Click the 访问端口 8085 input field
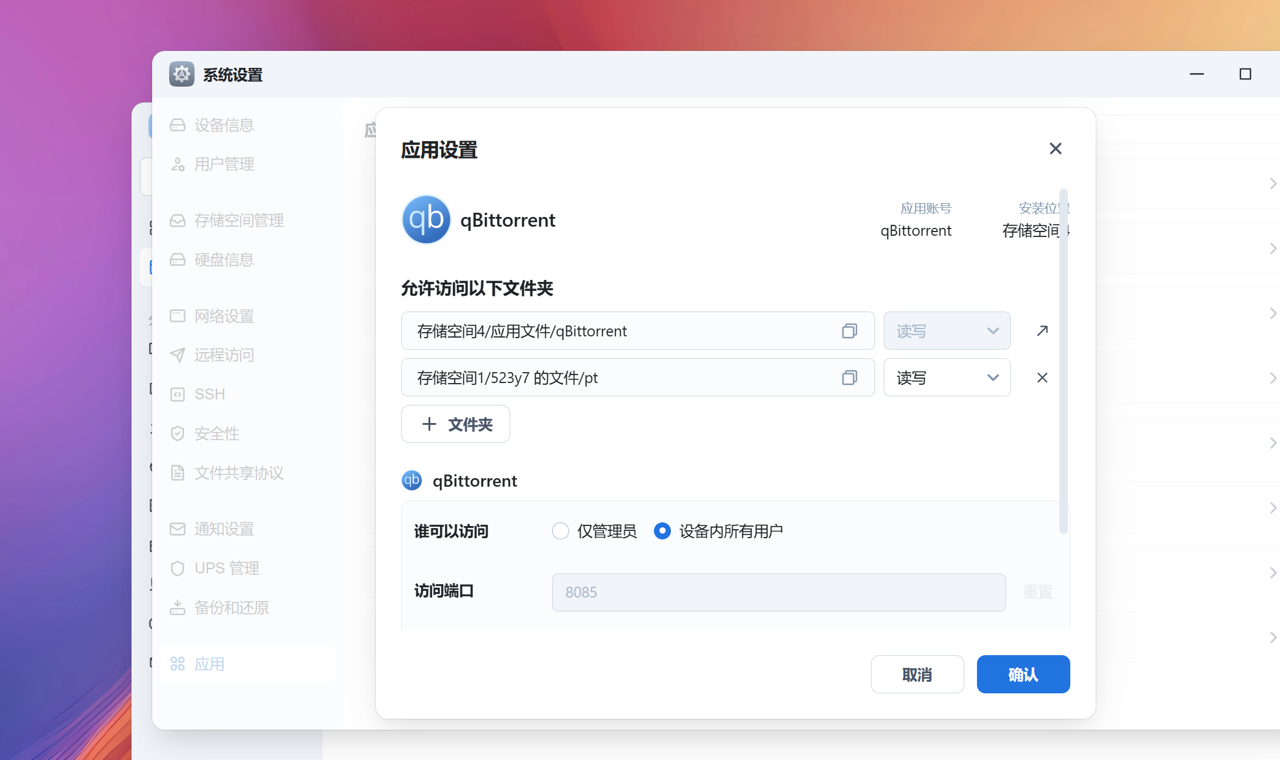Image resolution: width=1280 pixels, height=760 pixels. point(778,592)
